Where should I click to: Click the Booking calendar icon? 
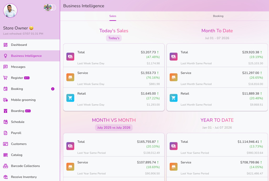coord(6,89)
